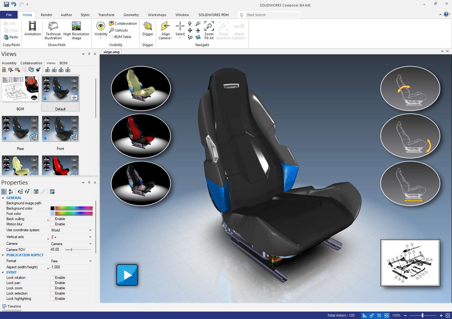
Task: Click the record view camera icon
Action: pyautogui.click(x=18, y=70)
